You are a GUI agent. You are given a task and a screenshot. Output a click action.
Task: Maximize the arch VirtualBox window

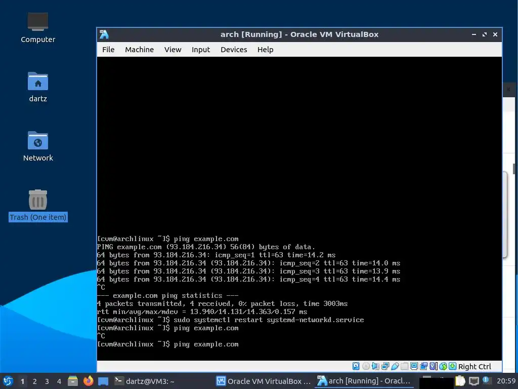[x=485, y=34]
